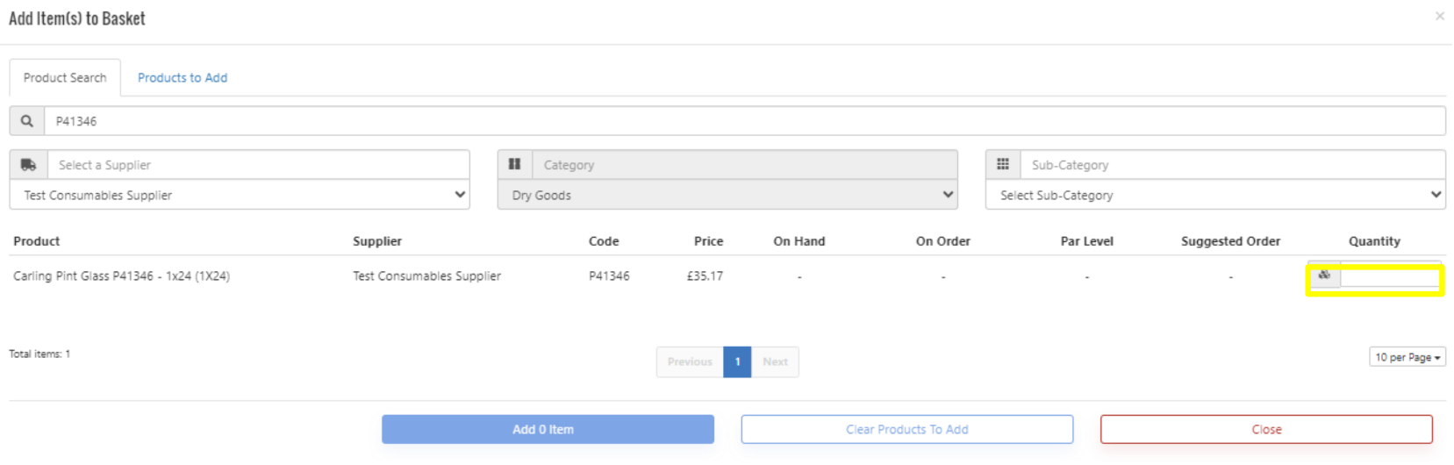Open the Select Sub-Category dropdown

pos(1215,195)
